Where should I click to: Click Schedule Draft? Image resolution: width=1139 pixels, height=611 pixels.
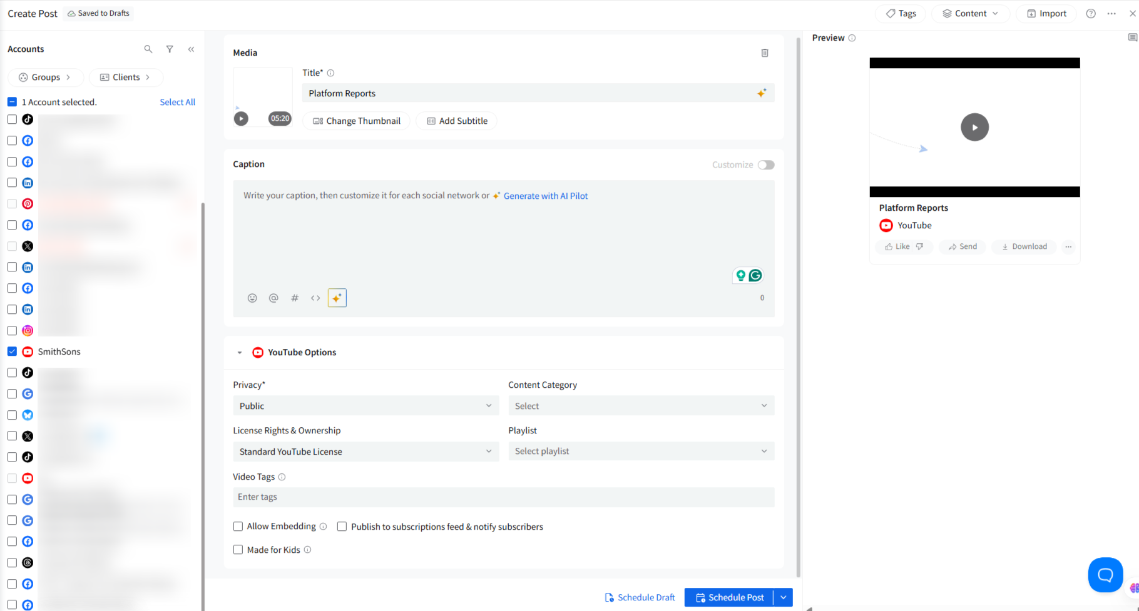(640, 597)
